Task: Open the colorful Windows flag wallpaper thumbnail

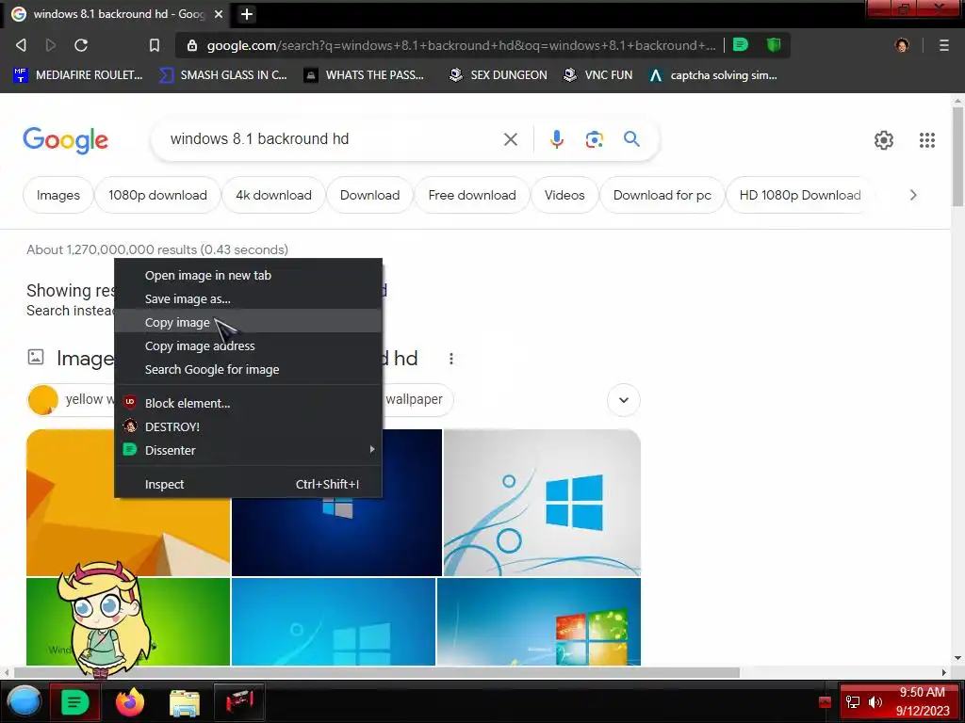Action: click(539, 621)
